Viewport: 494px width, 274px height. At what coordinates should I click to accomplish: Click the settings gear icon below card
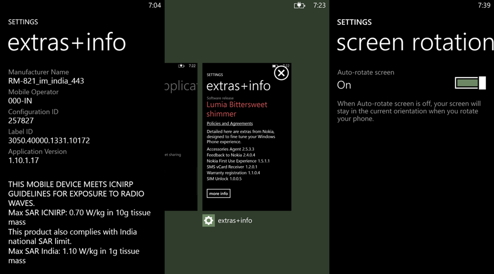tap(208, 221)
